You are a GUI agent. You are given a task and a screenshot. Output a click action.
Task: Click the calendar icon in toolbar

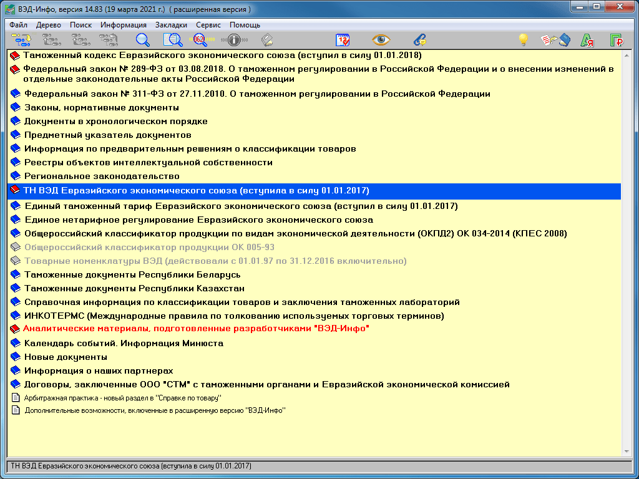click(x=343, y=40)
